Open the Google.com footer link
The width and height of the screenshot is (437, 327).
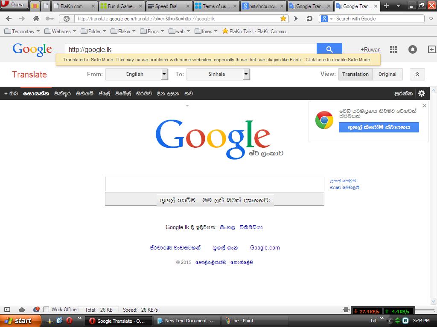(x=265, y=247)
